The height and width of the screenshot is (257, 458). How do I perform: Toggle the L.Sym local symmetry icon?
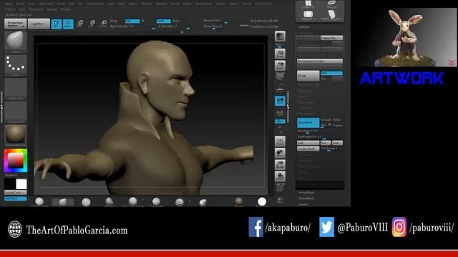280,113
